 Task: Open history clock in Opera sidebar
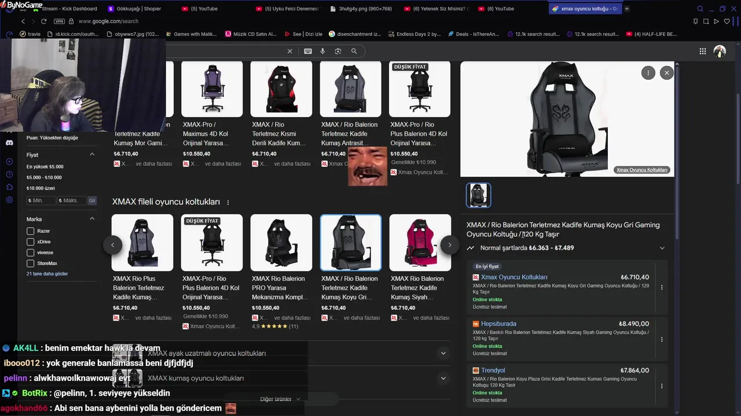[x=9, y=174]
